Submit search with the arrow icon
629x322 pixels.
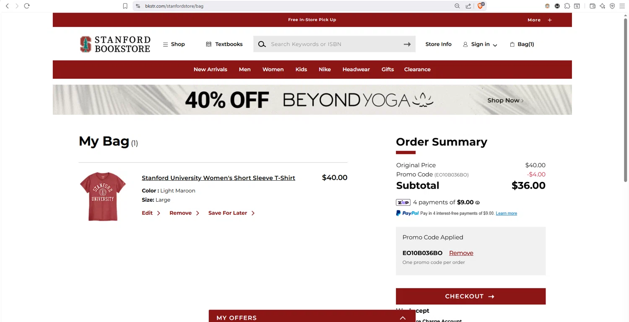click(407, 44)
